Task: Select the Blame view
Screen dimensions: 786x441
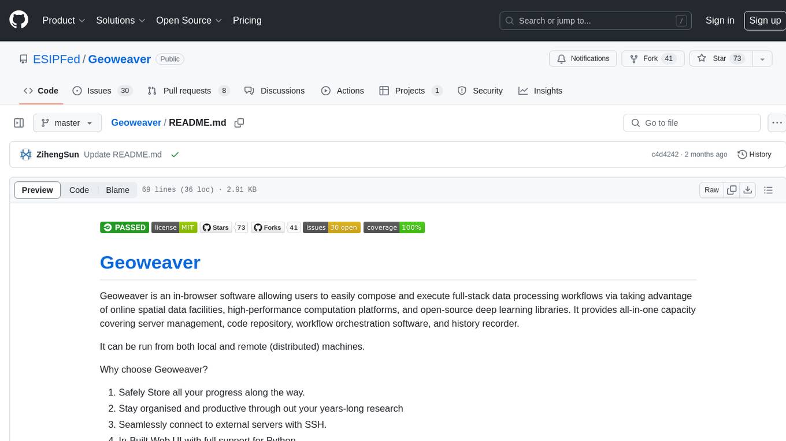Action: [x=117, y=190]
